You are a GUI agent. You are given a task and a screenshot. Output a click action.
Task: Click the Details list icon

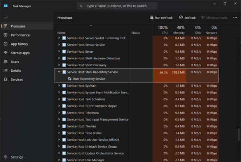5,71
